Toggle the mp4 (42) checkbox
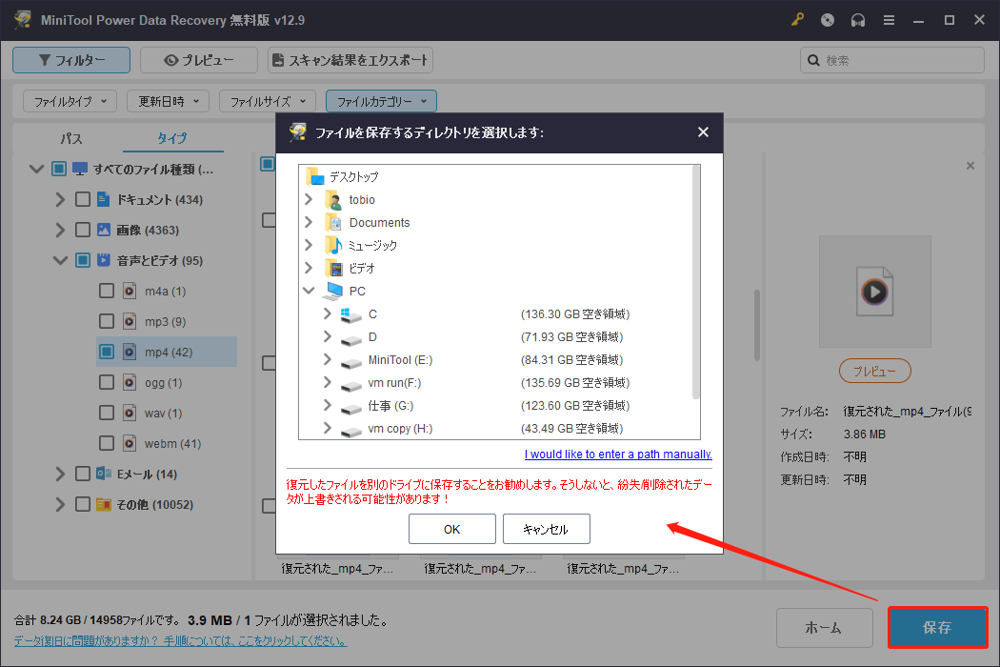The image size is (1000, 667). tap(107, 352)
